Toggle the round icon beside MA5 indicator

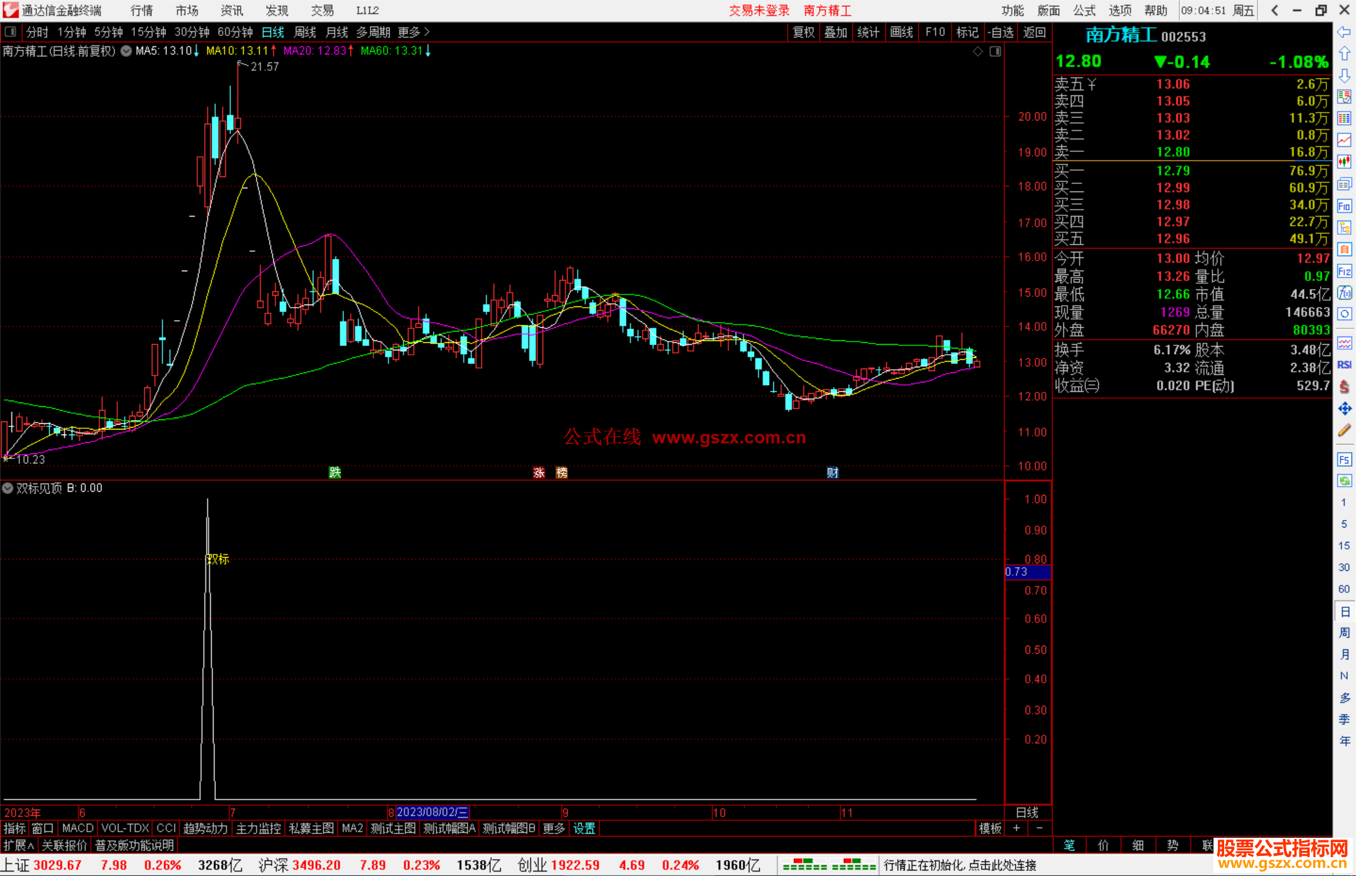(x=126, y=51)
